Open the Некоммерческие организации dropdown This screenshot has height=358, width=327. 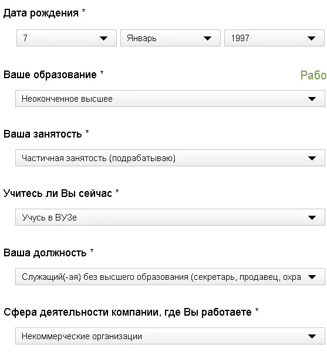coord(170,336)
